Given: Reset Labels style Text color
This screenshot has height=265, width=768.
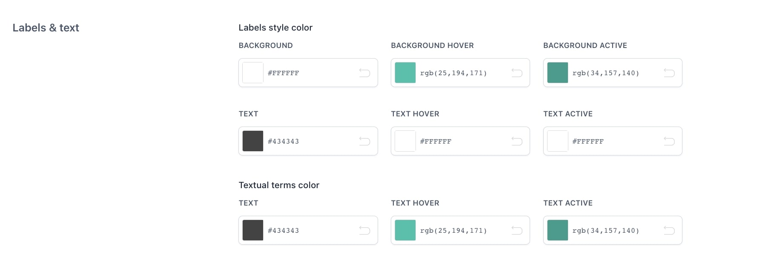Looking at the screenshot, I should pos(364,141).
